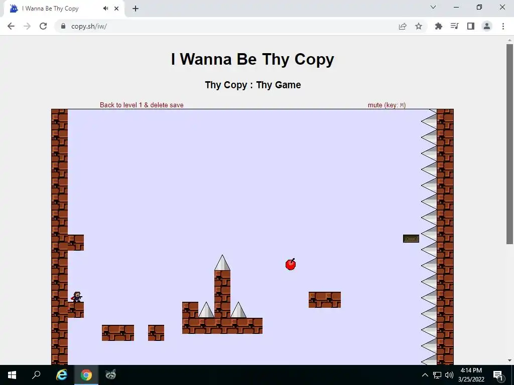Open the notification center icon
Viewport: 514px width, 385px height.
[498, 375]
